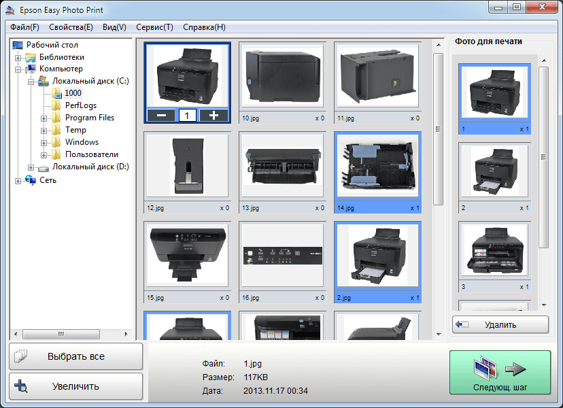This screenshot has height=408, width=563.
Task: Select the 13.jpg thumbnail
Action: [x=283, y=173]
